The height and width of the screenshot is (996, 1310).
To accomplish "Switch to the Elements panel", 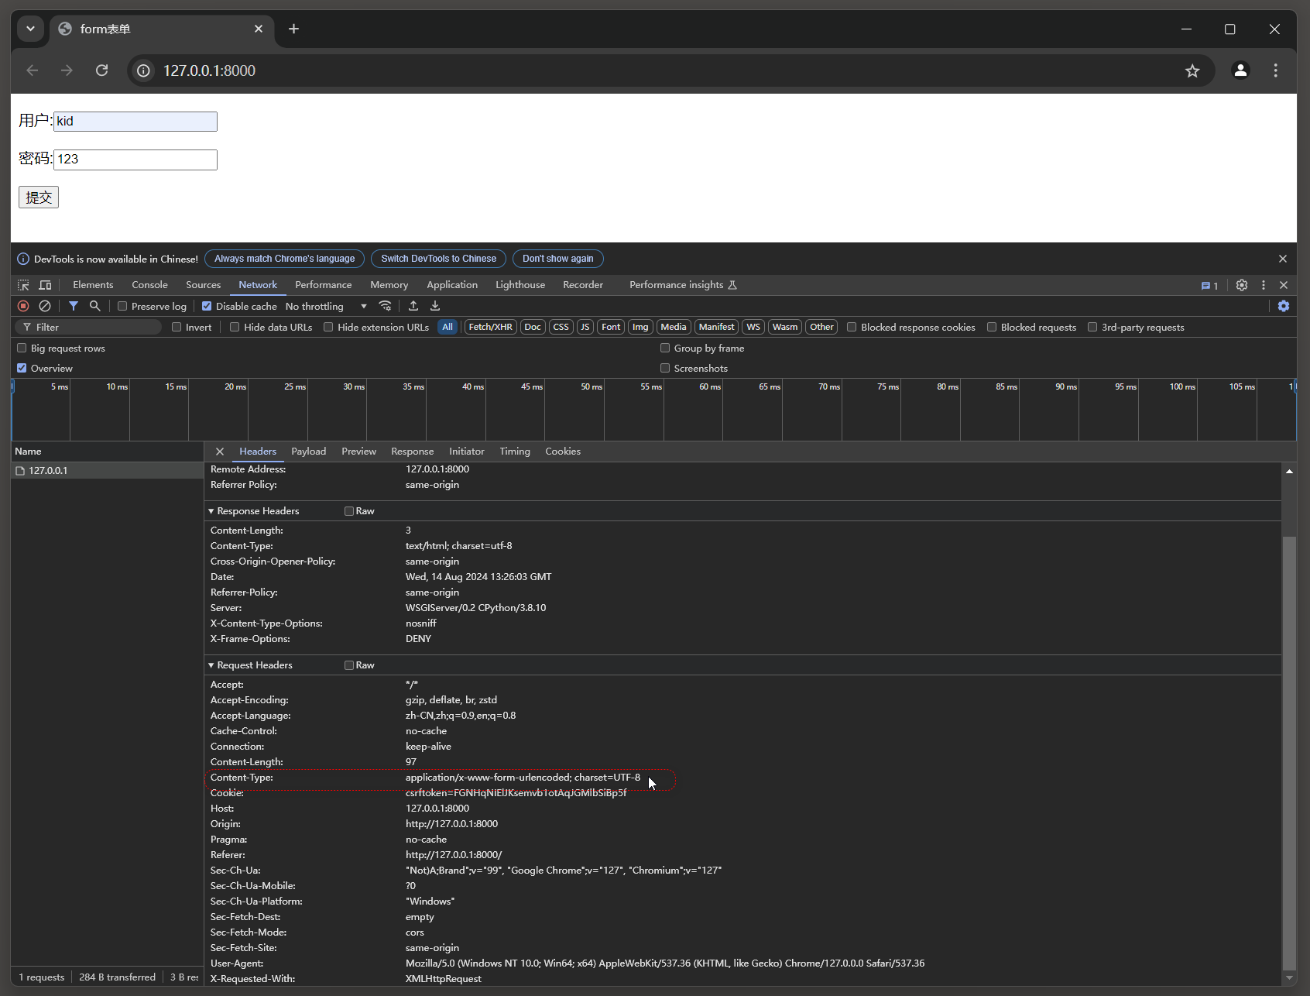I will [x=93, y=285].
